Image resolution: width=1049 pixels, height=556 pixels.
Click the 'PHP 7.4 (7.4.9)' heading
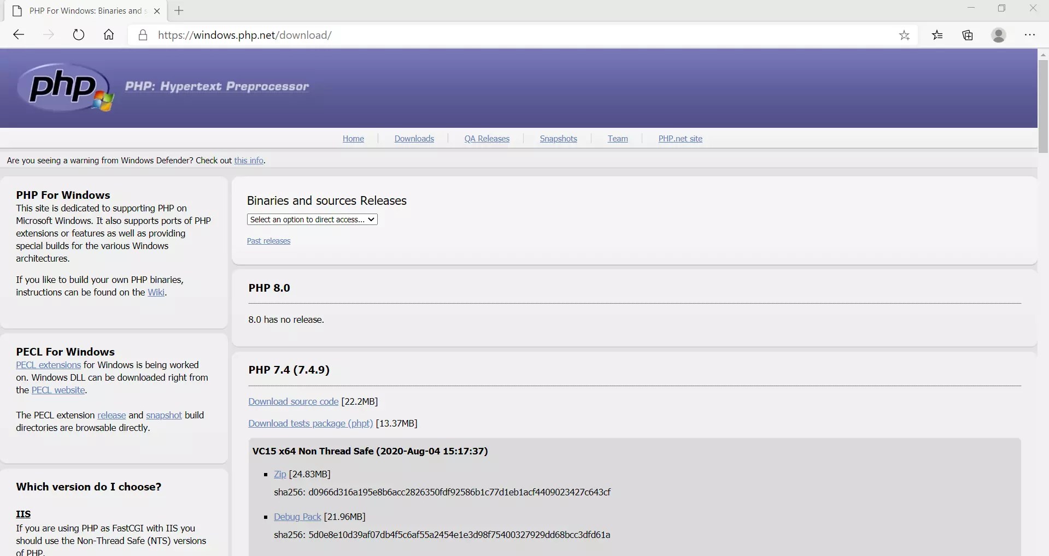coord(289,370)
